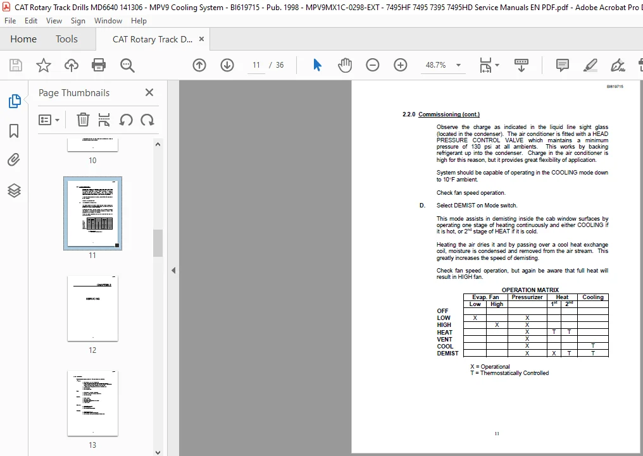The height and width of the screenshot is (456, 643).
Task: Go to previous page arrow
Action: pos(199,65)
